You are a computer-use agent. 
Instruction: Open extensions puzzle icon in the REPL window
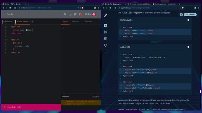(95, 8)
